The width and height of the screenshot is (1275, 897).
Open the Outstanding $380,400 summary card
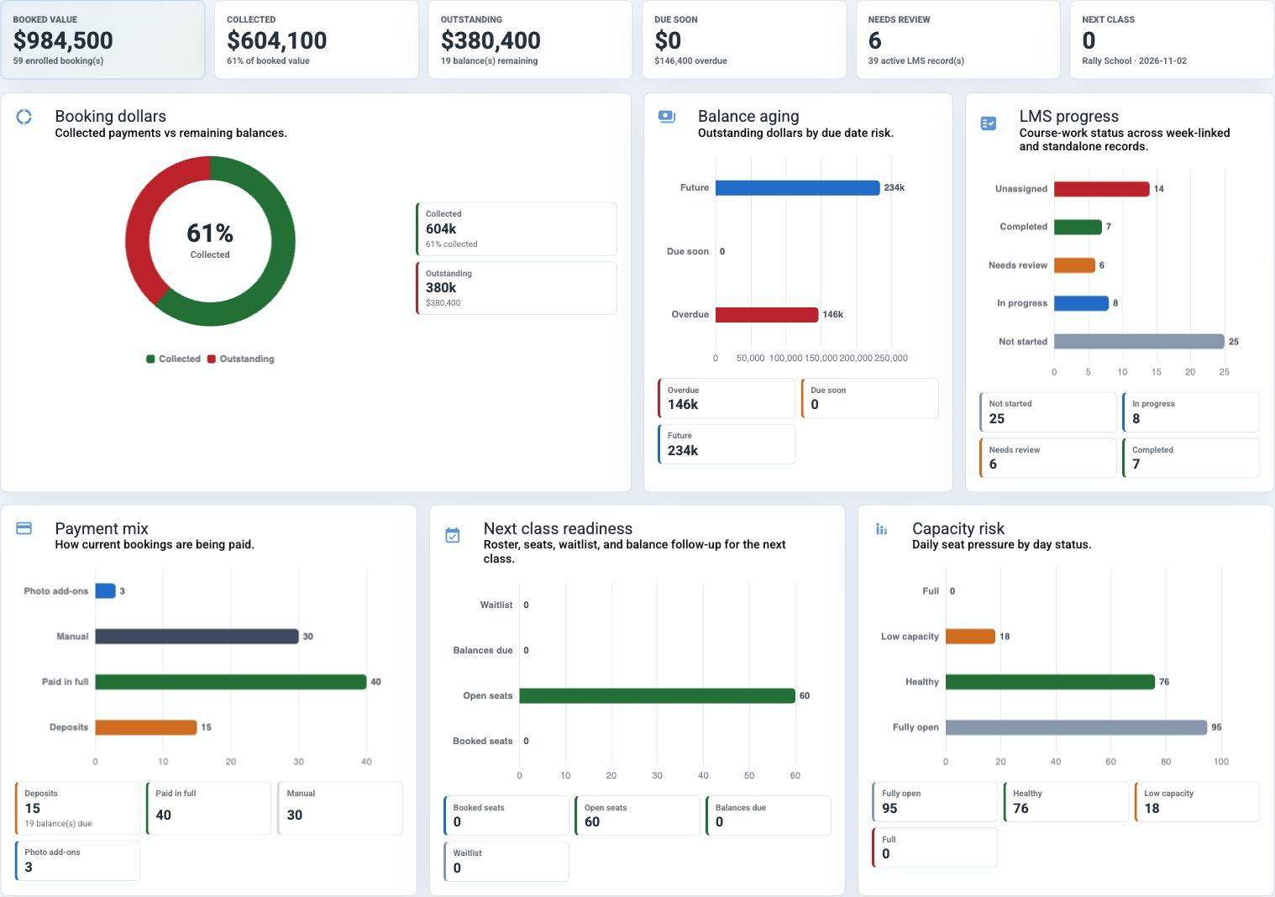(x=530, y=39)
